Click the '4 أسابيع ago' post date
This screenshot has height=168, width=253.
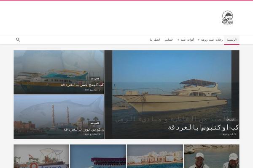coord(93,134)
